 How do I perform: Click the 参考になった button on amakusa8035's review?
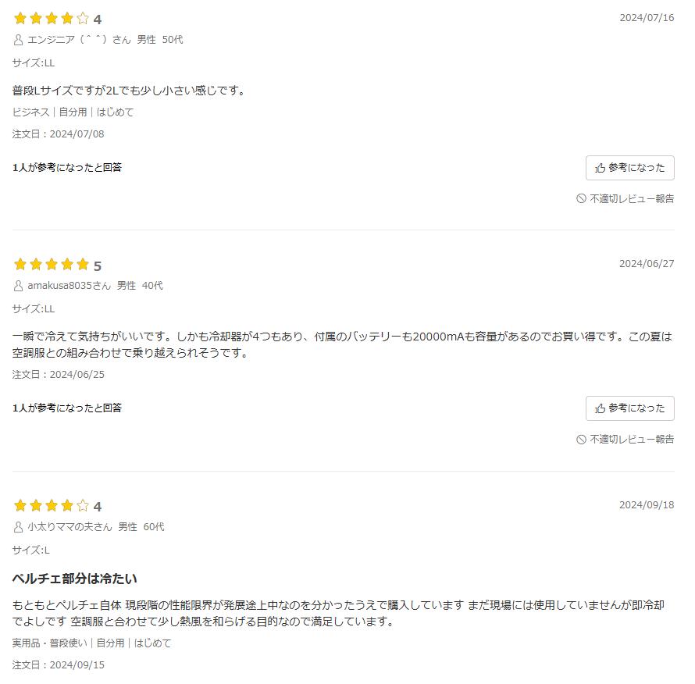pos(629,408)
